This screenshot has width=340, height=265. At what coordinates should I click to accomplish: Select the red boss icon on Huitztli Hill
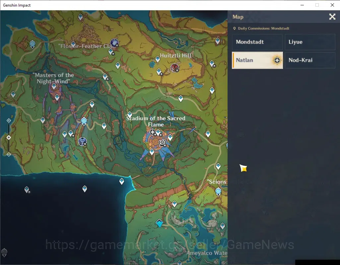point(174,68)
